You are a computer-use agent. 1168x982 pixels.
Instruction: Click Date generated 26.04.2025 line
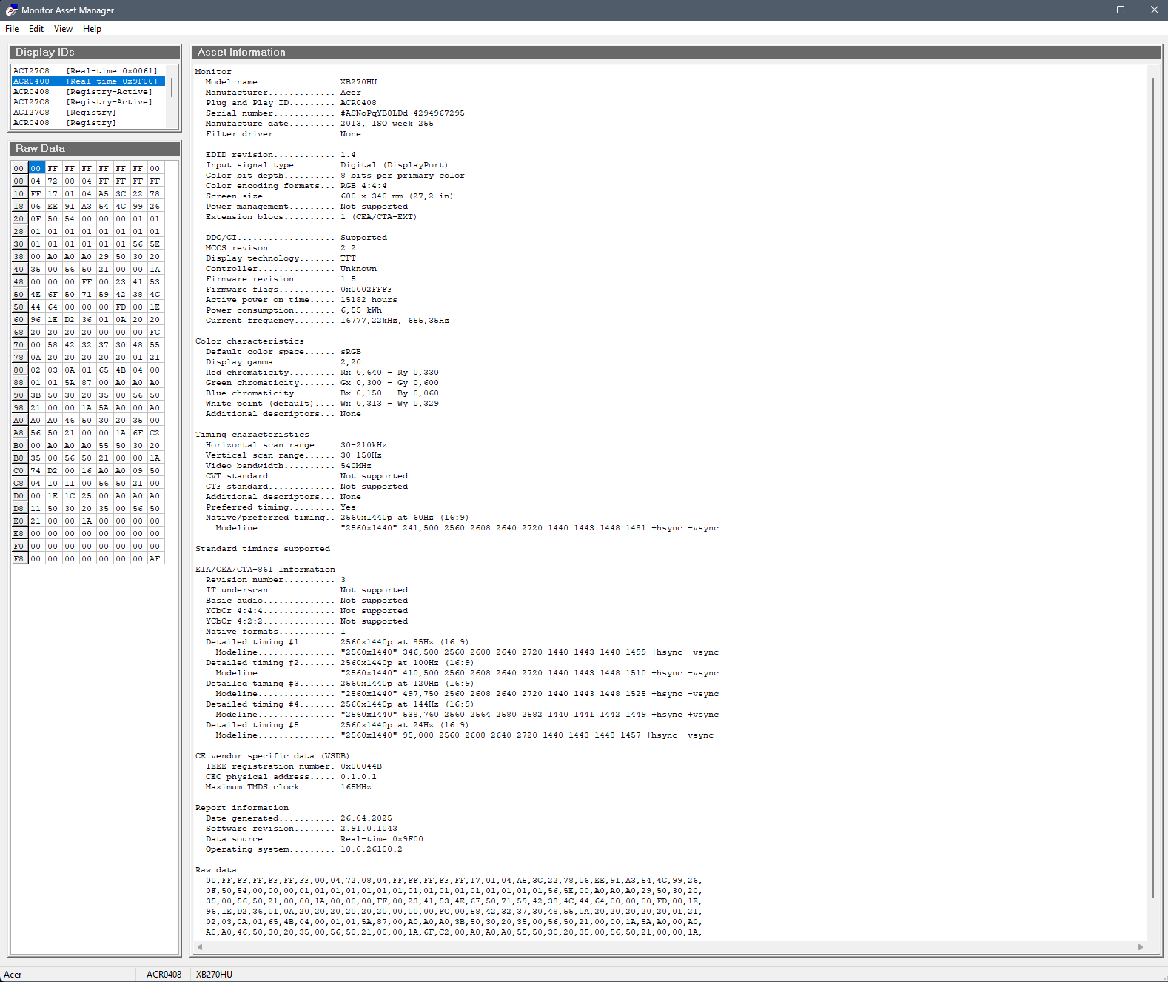tap(299, 818)
